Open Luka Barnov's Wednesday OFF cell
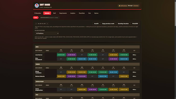Viewport: 176px width, 99px height. click(x=82, y=55)
